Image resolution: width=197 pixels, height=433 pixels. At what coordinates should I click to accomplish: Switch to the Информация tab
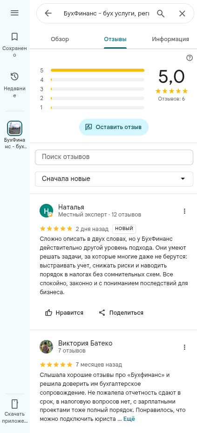(x=170, y=39)
